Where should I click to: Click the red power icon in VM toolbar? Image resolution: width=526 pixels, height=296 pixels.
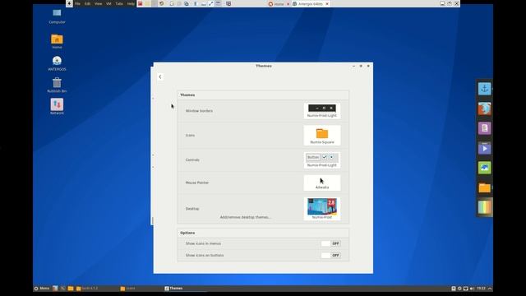coord(141,3)
